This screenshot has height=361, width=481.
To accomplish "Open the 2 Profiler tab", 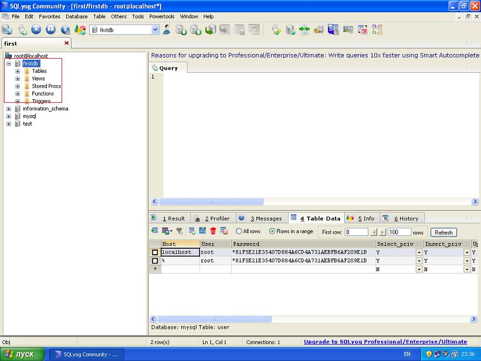I will click(x=213, y=218).
